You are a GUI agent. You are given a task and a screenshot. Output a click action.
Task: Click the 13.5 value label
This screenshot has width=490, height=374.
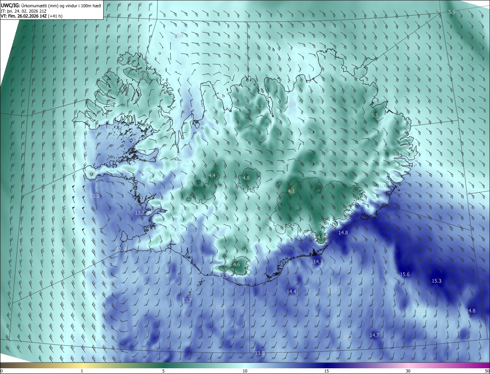pos(224,276)
